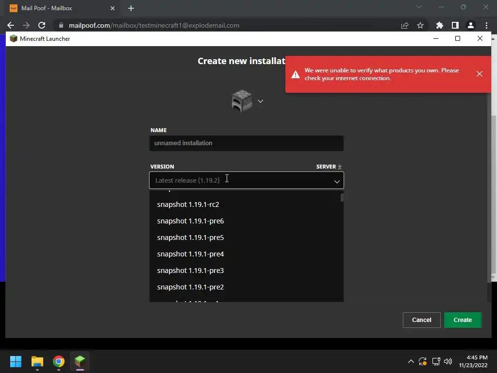Dismiss the red error notification
The height and width of the screenshot is (373, 497).
pos(479,74)
